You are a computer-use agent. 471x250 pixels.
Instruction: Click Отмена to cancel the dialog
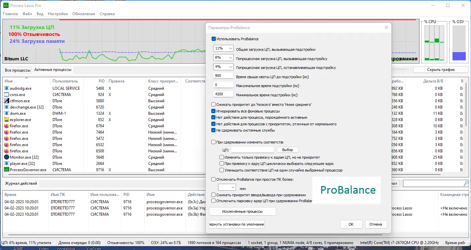(376, 224)
